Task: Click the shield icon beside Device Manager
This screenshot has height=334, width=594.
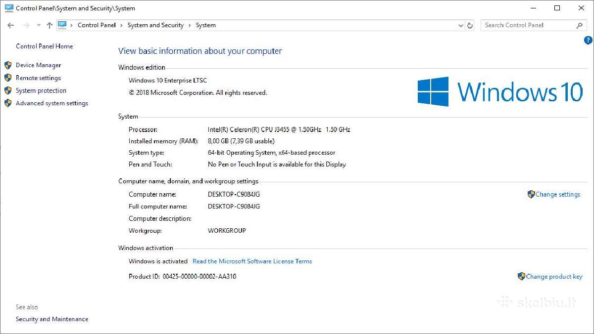Action: pos(8,65)
